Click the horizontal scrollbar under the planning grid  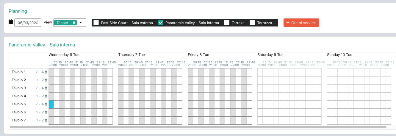pyautogui.click(x=198, y=127)
